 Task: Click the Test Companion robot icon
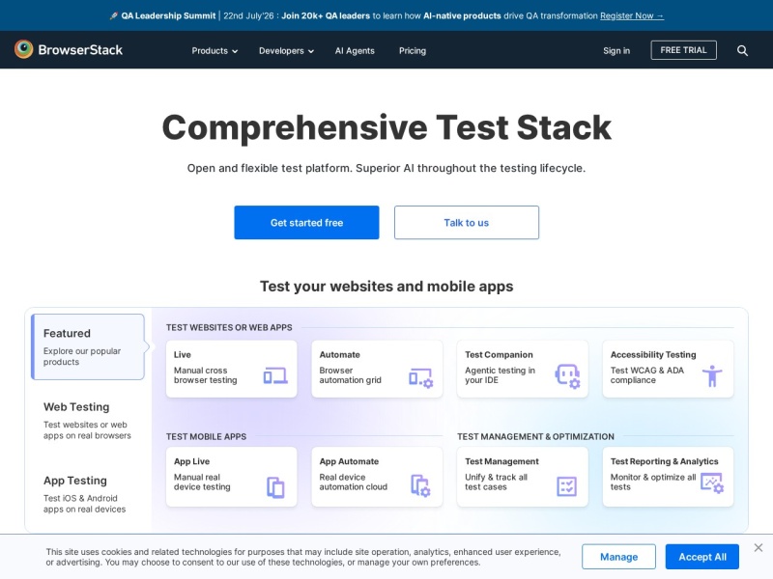pyautogui.click(x=567, y=376)
